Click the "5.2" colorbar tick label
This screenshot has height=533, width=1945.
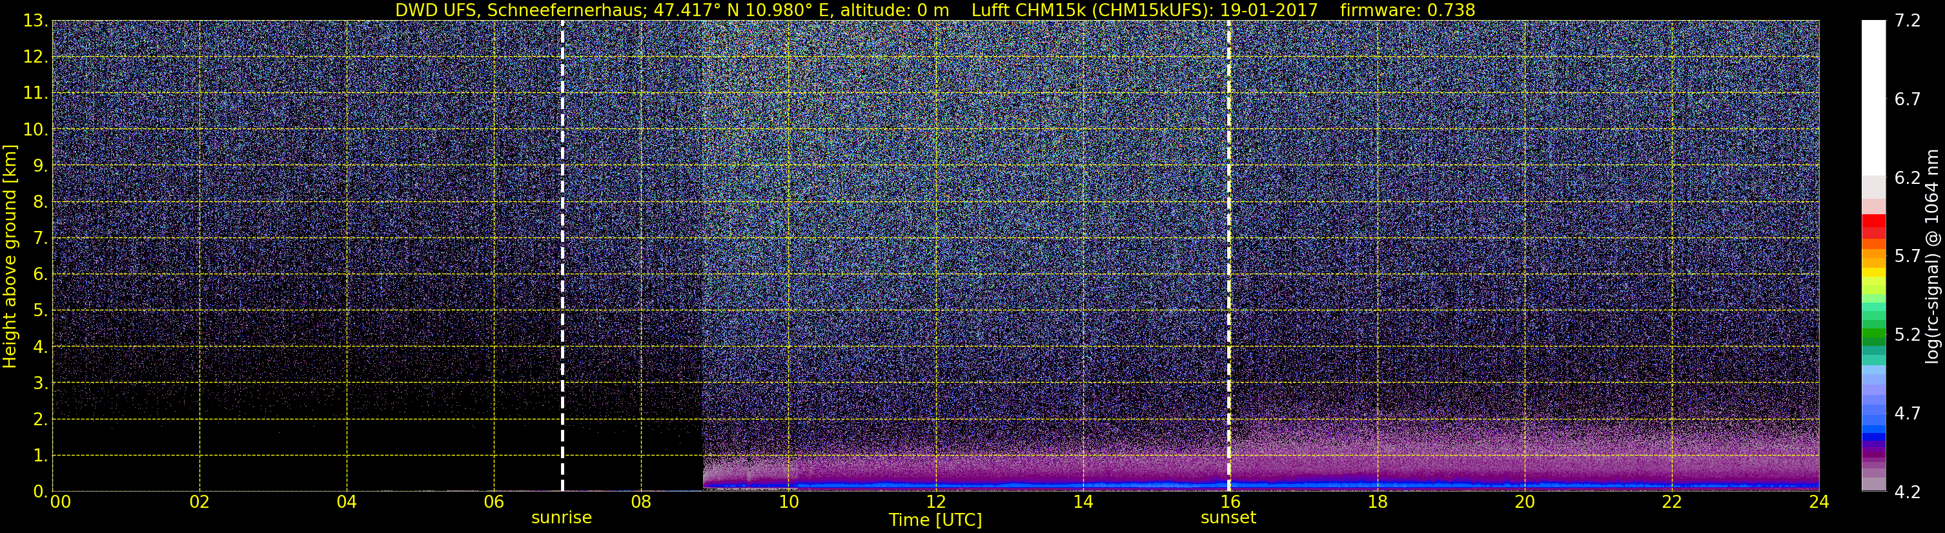pyautogui.click(x=1908, y=335)
